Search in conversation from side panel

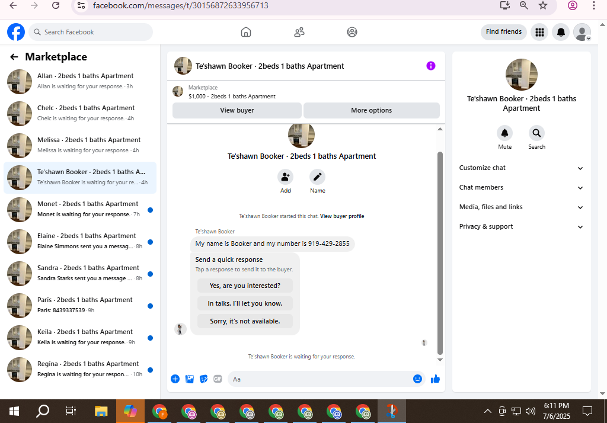pyautogui.click(x=536, y=133)
